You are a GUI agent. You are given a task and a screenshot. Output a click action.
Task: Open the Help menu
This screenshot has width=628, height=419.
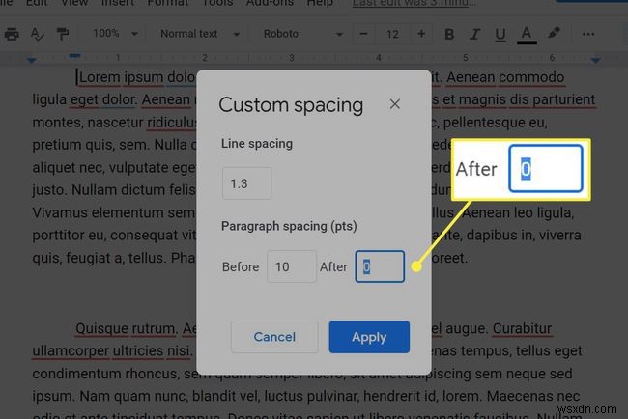tap(320, 3)
